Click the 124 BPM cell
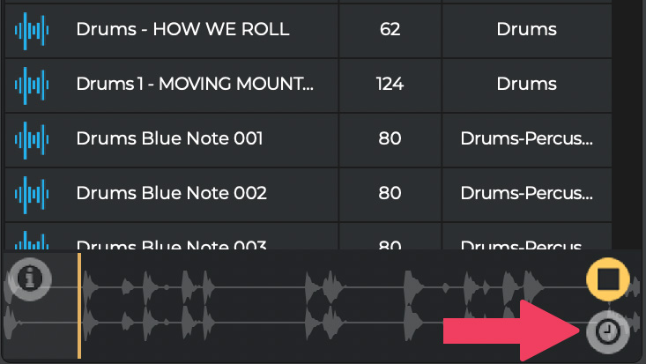This screenshot has width=646, height=364. click(x=390, y=85)
